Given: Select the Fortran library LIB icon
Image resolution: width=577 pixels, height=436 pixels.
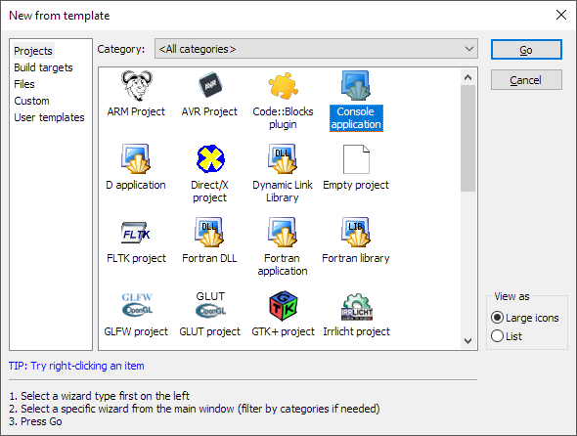Looking at the screenshot, I should 355,232.
